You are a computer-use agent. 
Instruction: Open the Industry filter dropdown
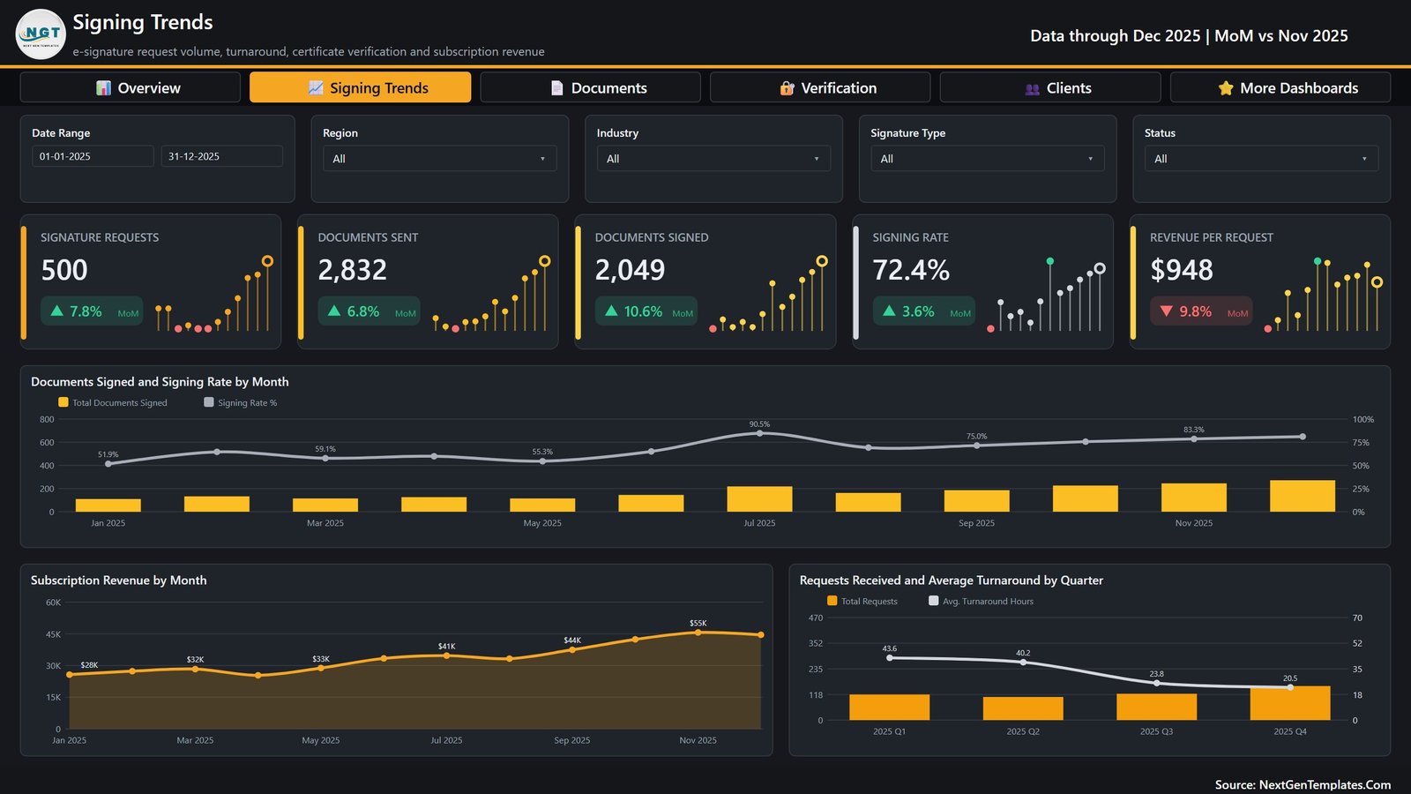click(x=713, y=159)
